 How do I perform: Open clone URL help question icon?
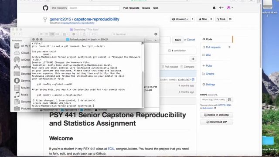215,108
